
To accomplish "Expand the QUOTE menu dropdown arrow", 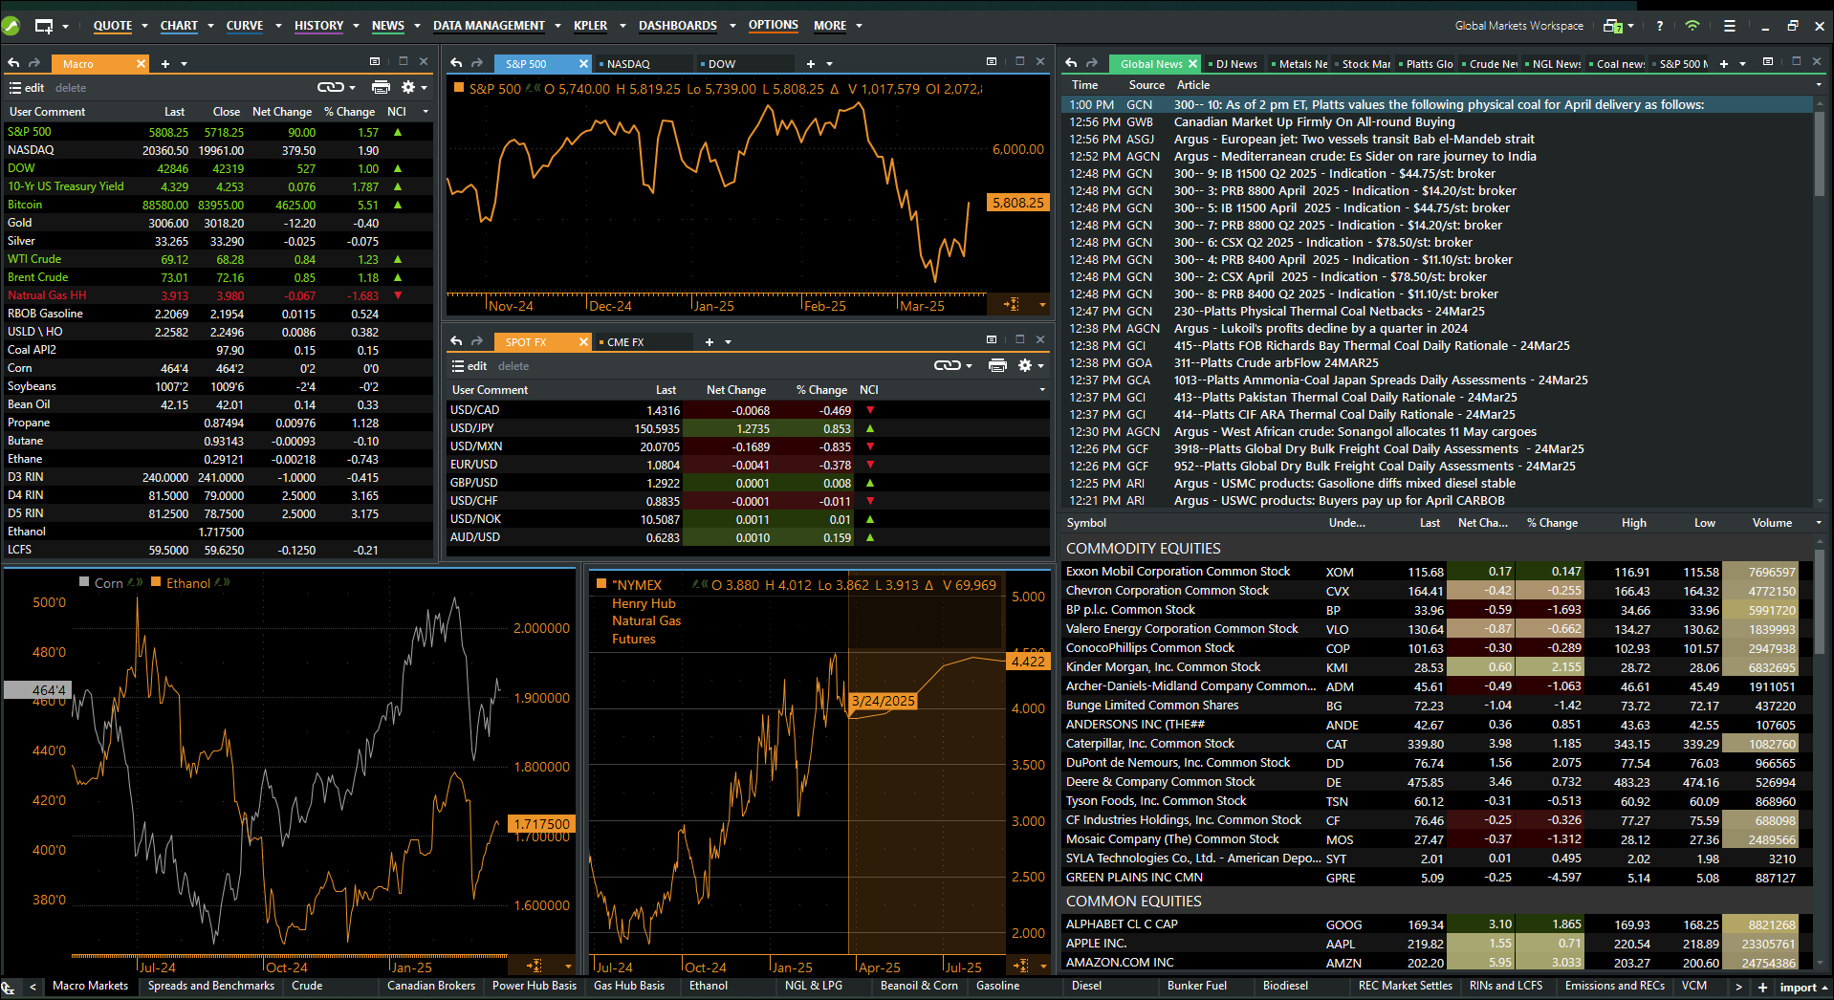I will [x=144, y=26].
